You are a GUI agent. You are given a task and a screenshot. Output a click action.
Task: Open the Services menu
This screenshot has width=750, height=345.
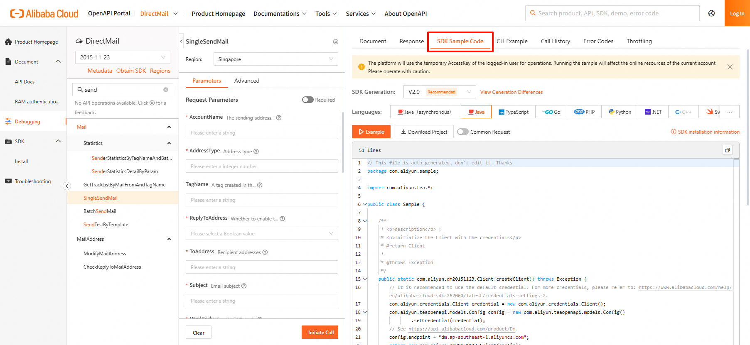pos(361,14)
